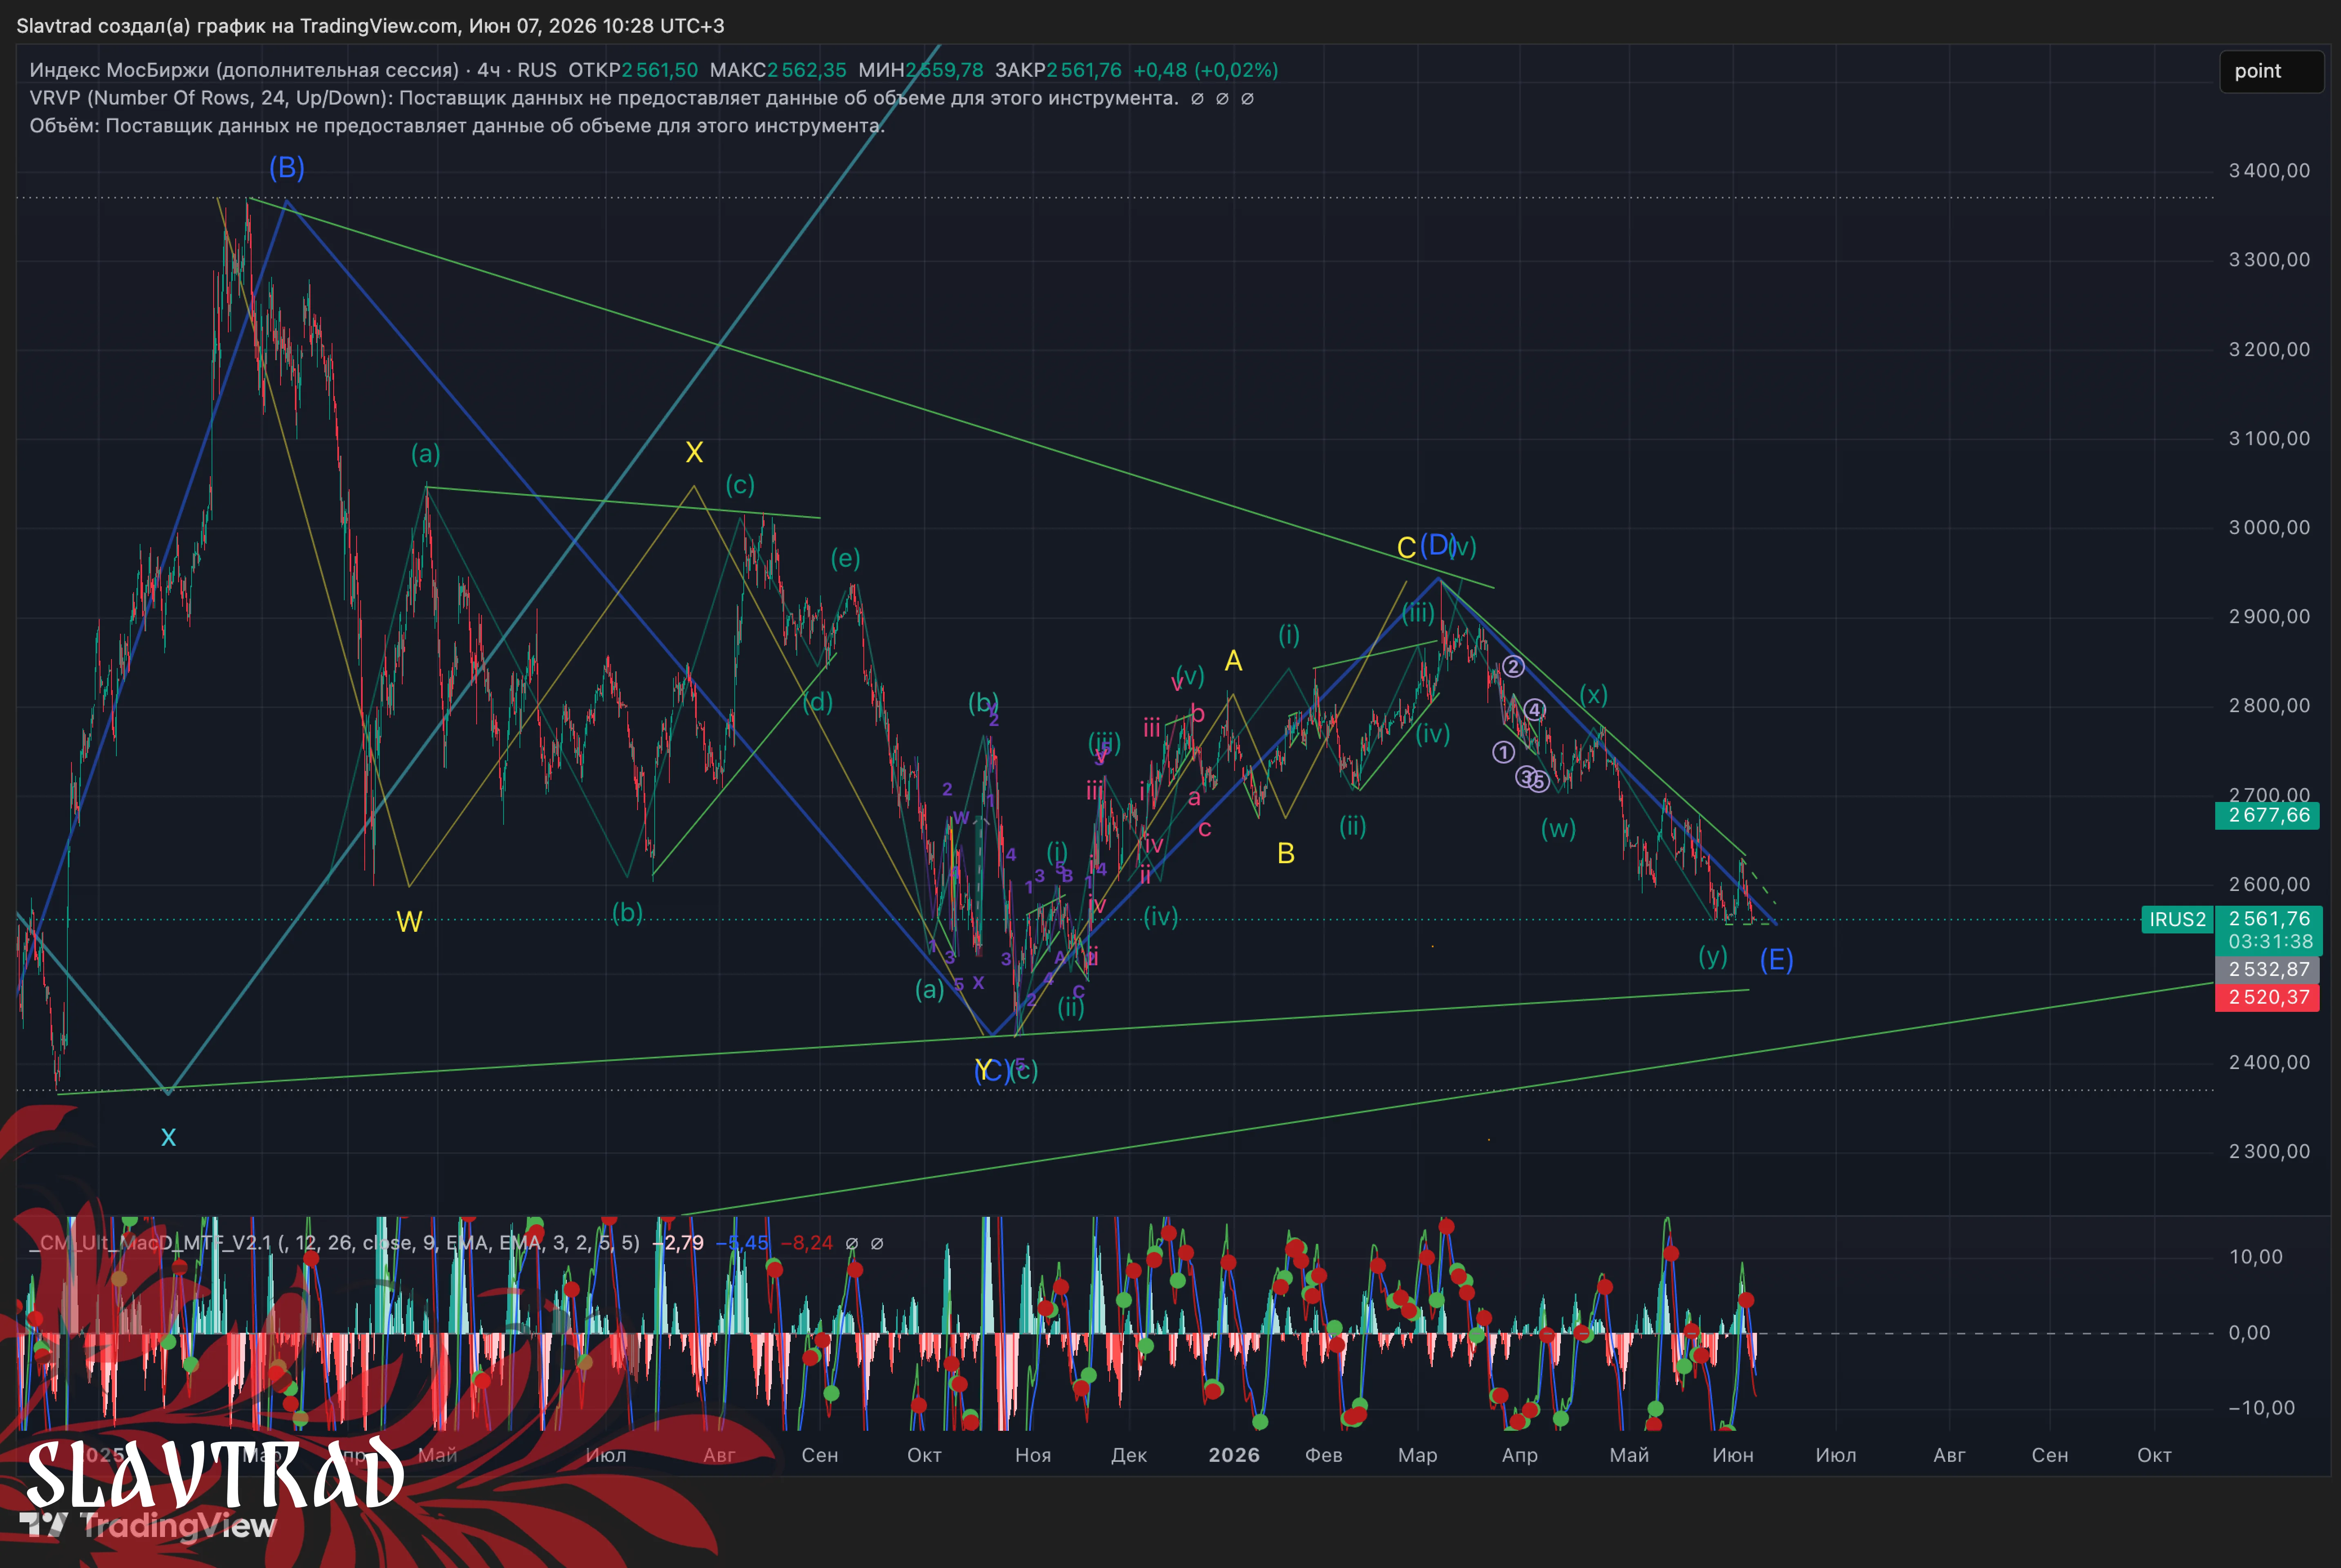2341x1568 pixels.
Task: Click the 3 400,00 price scale label
Action: [2269, 171]
